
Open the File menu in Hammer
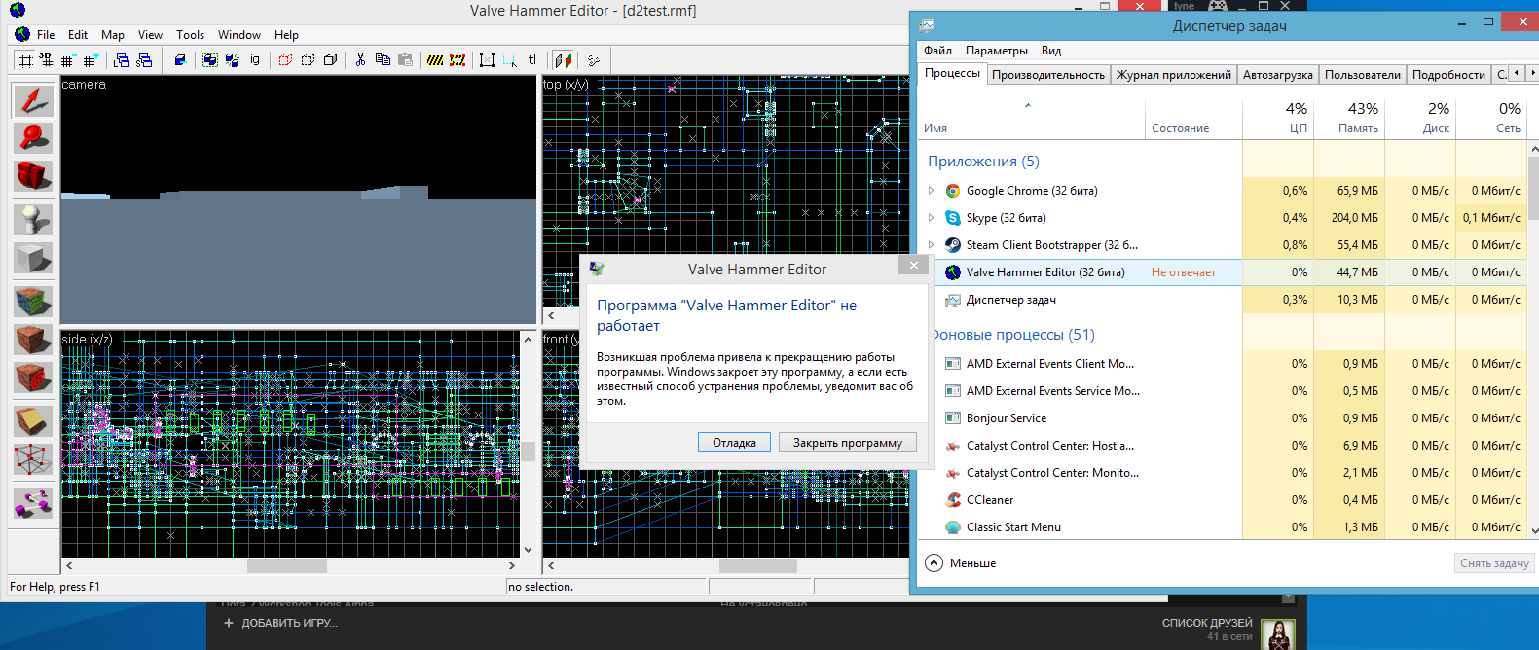point(46,34)
